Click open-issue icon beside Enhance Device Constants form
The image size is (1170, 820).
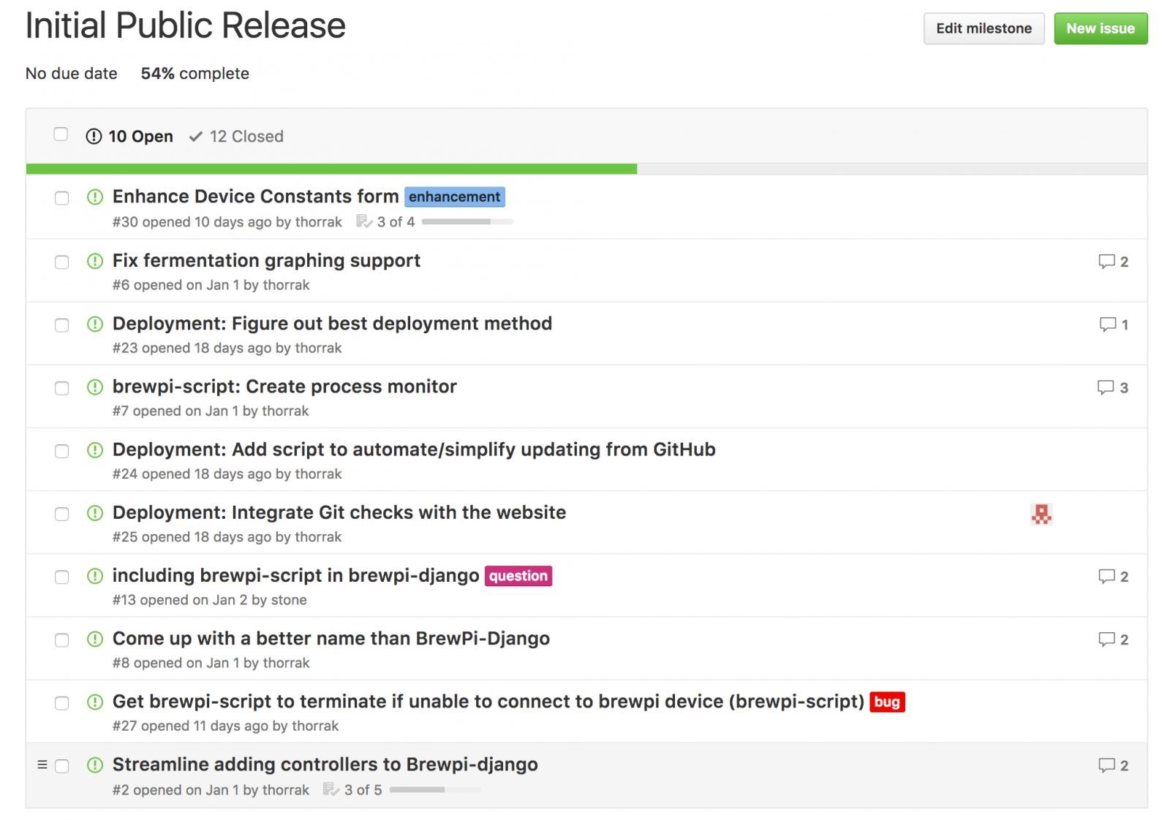click(x=95, y=197)
